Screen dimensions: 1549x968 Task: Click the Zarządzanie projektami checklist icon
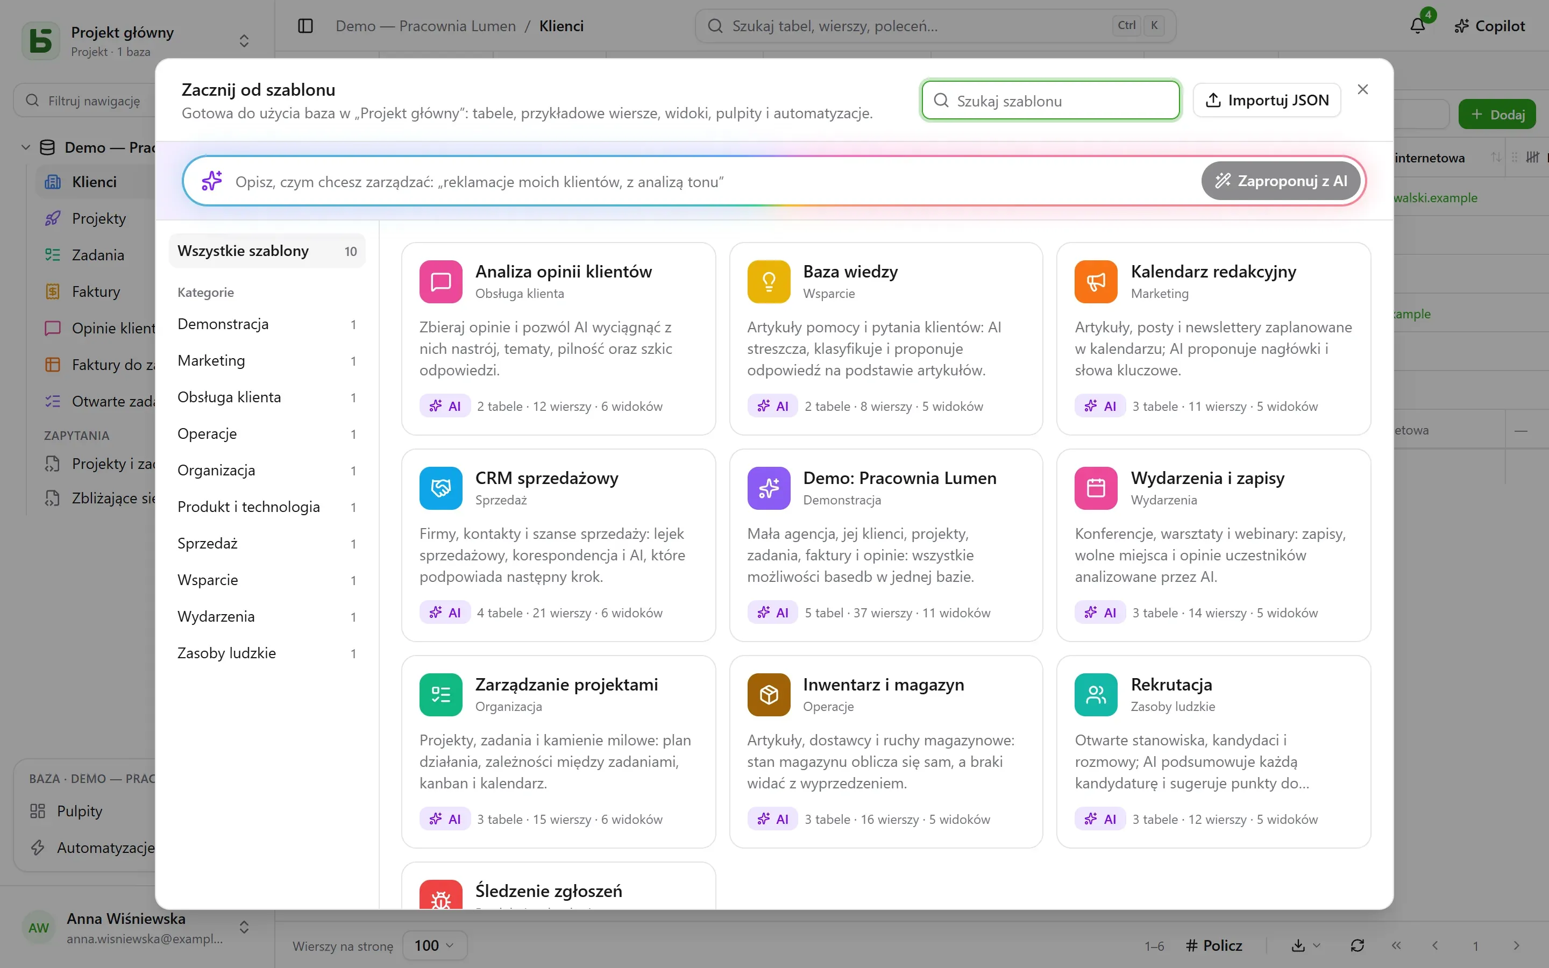click(x=440, y=695)
